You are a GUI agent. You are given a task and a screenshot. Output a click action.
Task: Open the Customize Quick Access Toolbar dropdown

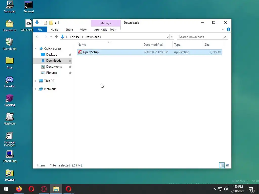pos(55,23)
